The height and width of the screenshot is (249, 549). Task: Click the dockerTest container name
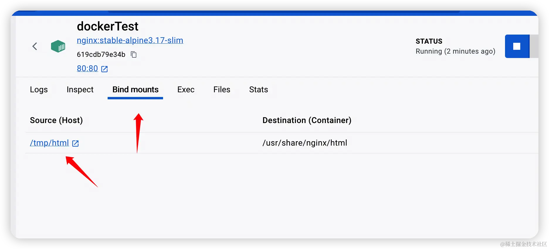[x=108, y=26]
